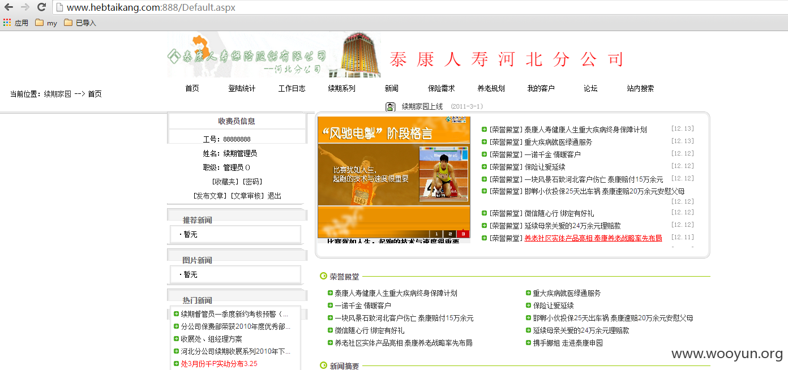Select slide 3 in the banner slideshow
Viewport: 788px width, 370px height.
click(x=463, y=234)
